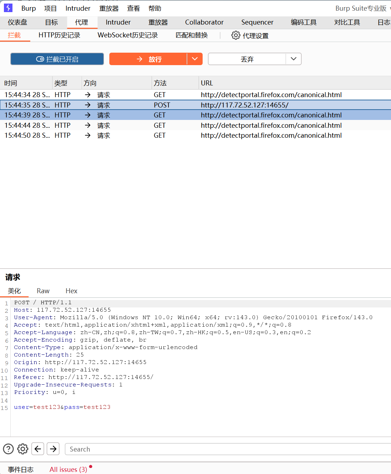
Task: Open the 编码工具 tab
Action: click(304, 22)
